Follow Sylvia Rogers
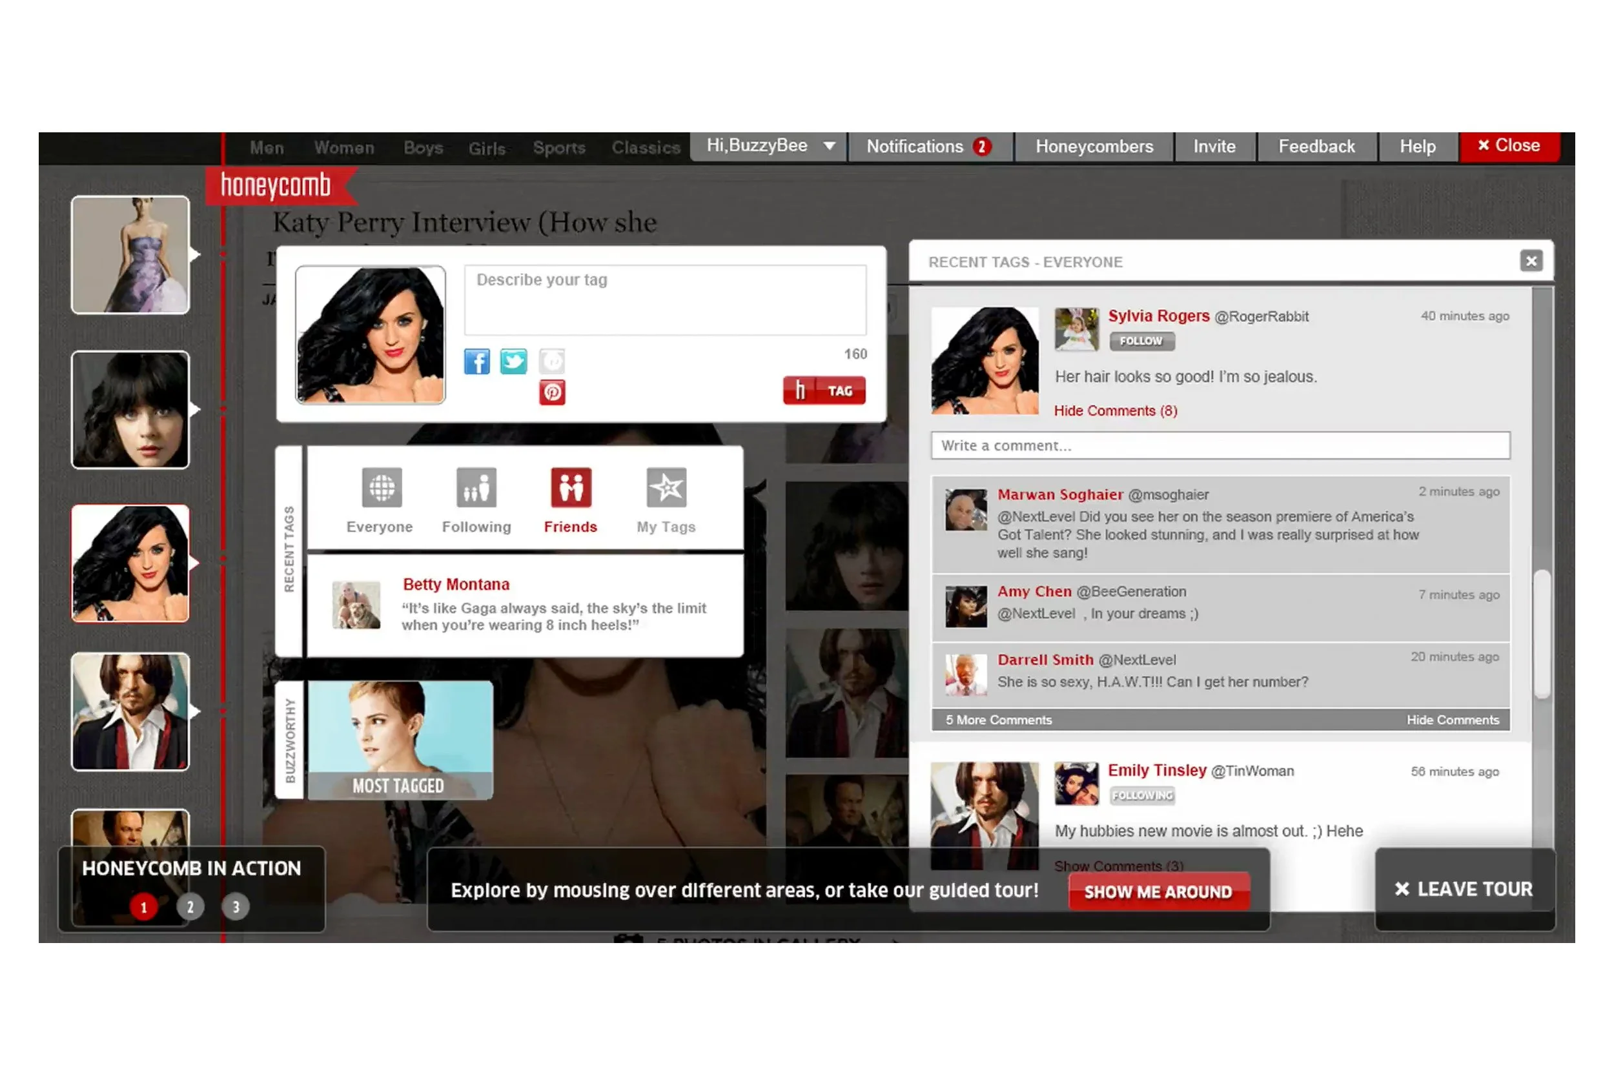1614x1076 pixels. [x=1142, y=341]
